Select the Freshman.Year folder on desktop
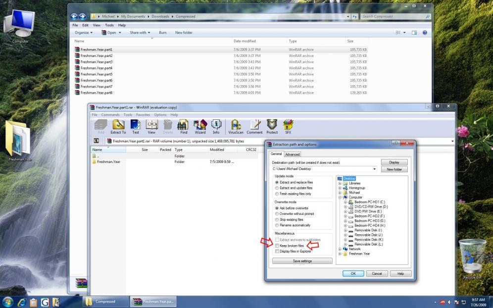The height and width of the screenshot is (308, 493). (x=19, y=141)
